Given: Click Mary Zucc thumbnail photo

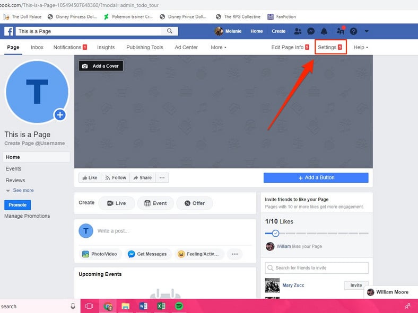Looking at the screenshot, I should (272, 285).
